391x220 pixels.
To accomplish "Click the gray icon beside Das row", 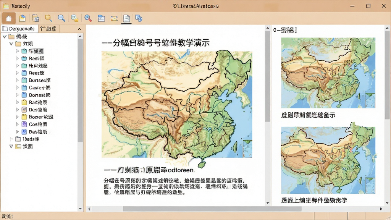I will [x=24, y=110].
